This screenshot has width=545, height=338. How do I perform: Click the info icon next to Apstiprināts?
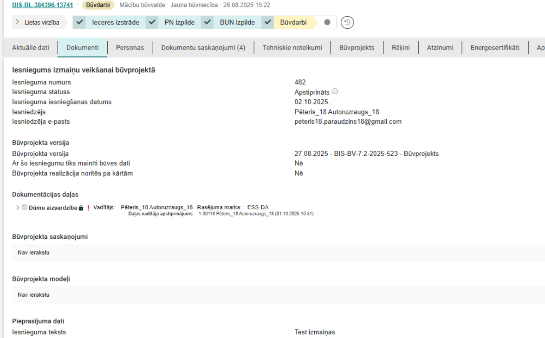pyautogui.click(x=335, y=92)
